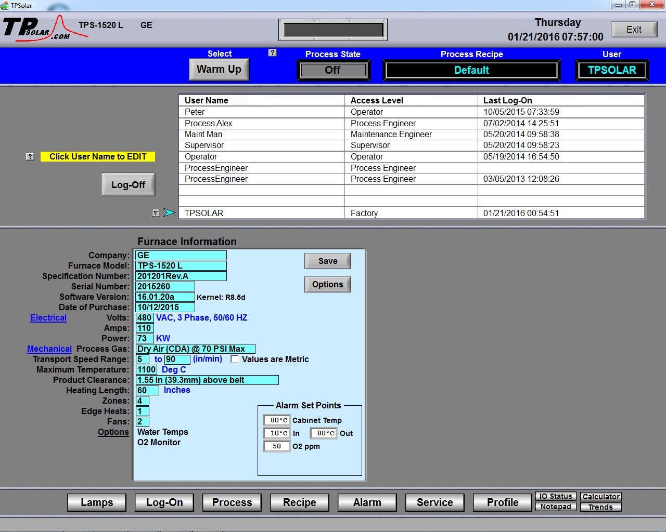Viewport: 666px width, 532px height.
Task: Click Specification Number field 201201Rev.A
Action: 181,276
